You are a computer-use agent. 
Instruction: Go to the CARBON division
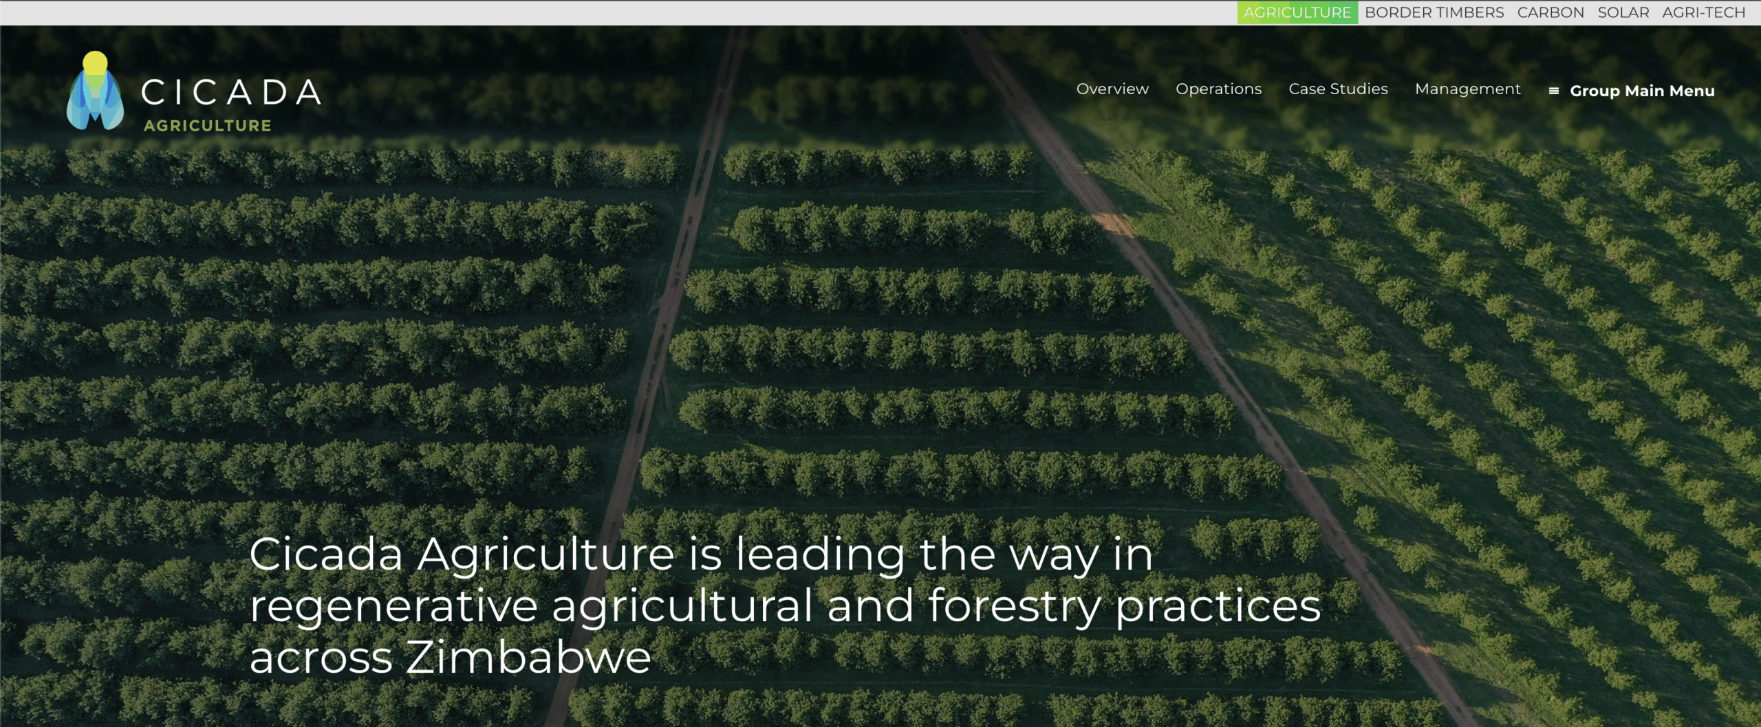click(1550, 12)
